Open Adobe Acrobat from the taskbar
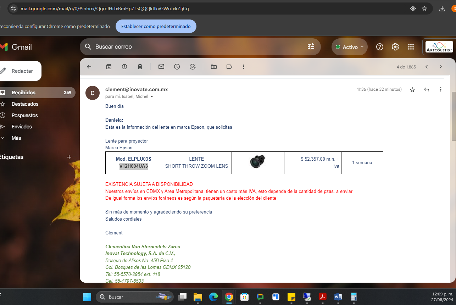 coord(323,297)
